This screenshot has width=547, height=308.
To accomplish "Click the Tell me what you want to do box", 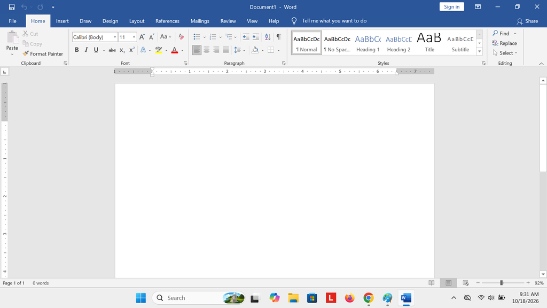I will [x=334, y=21].
